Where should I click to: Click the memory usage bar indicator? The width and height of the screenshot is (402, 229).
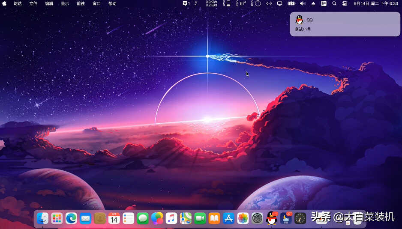click(x=227, y=3)
